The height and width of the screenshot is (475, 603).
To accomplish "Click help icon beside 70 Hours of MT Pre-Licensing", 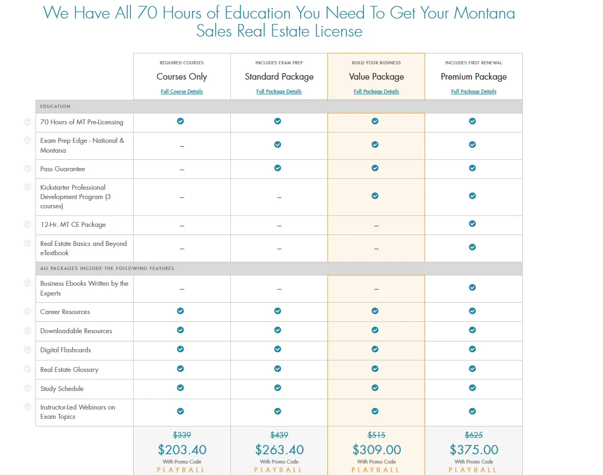I will 27,122.
